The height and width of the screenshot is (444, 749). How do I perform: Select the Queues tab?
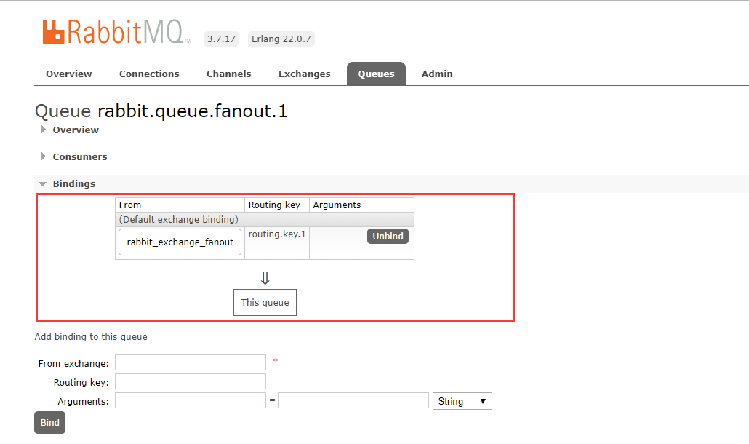[x=376, y=74]
